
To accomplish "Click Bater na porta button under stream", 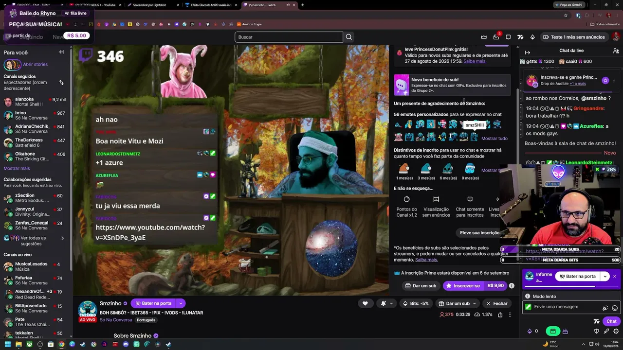I will 153,303.
